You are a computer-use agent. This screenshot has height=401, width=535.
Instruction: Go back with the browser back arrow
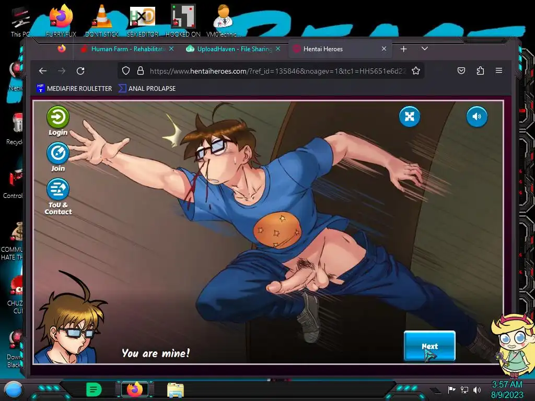point(43,71)
